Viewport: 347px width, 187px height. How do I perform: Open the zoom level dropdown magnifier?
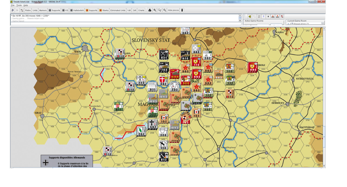(x=160, y=10)
